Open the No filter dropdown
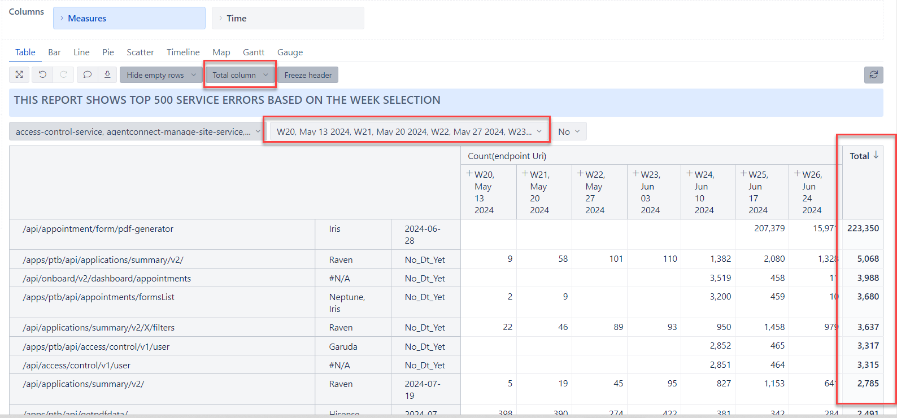The height and width of the screenshot is (418, 897). point(569,131)
